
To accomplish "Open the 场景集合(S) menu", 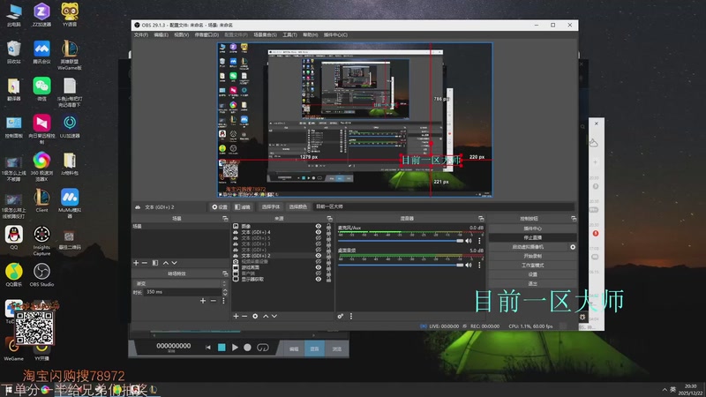I will pos(266,34).
